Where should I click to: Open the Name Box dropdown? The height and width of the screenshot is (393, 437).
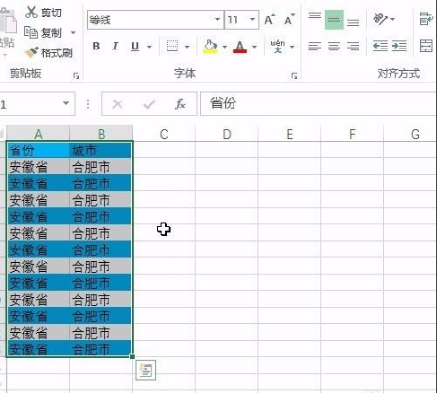(66, 103)
